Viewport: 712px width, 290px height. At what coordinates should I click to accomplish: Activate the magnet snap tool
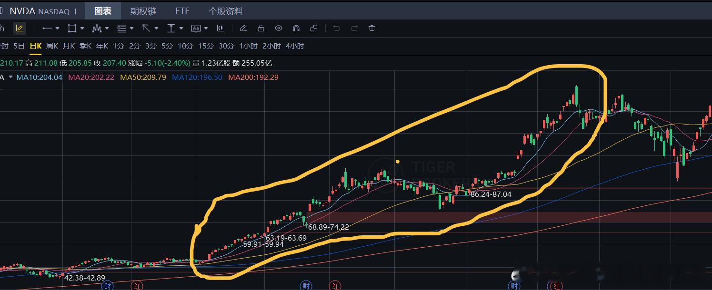point(296,28)
